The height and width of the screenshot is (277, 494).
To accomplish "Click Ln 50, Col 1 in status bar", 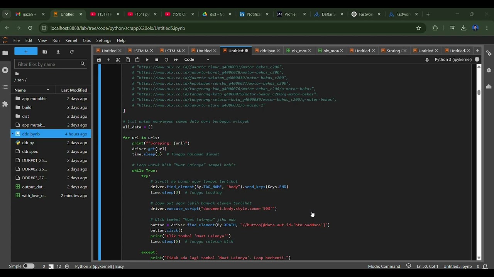I will pyautogui.click(x=427, y=266).
